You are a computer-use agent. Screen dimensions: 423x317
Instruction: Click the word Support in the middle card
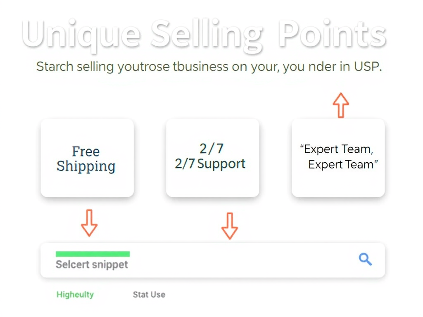221,164
